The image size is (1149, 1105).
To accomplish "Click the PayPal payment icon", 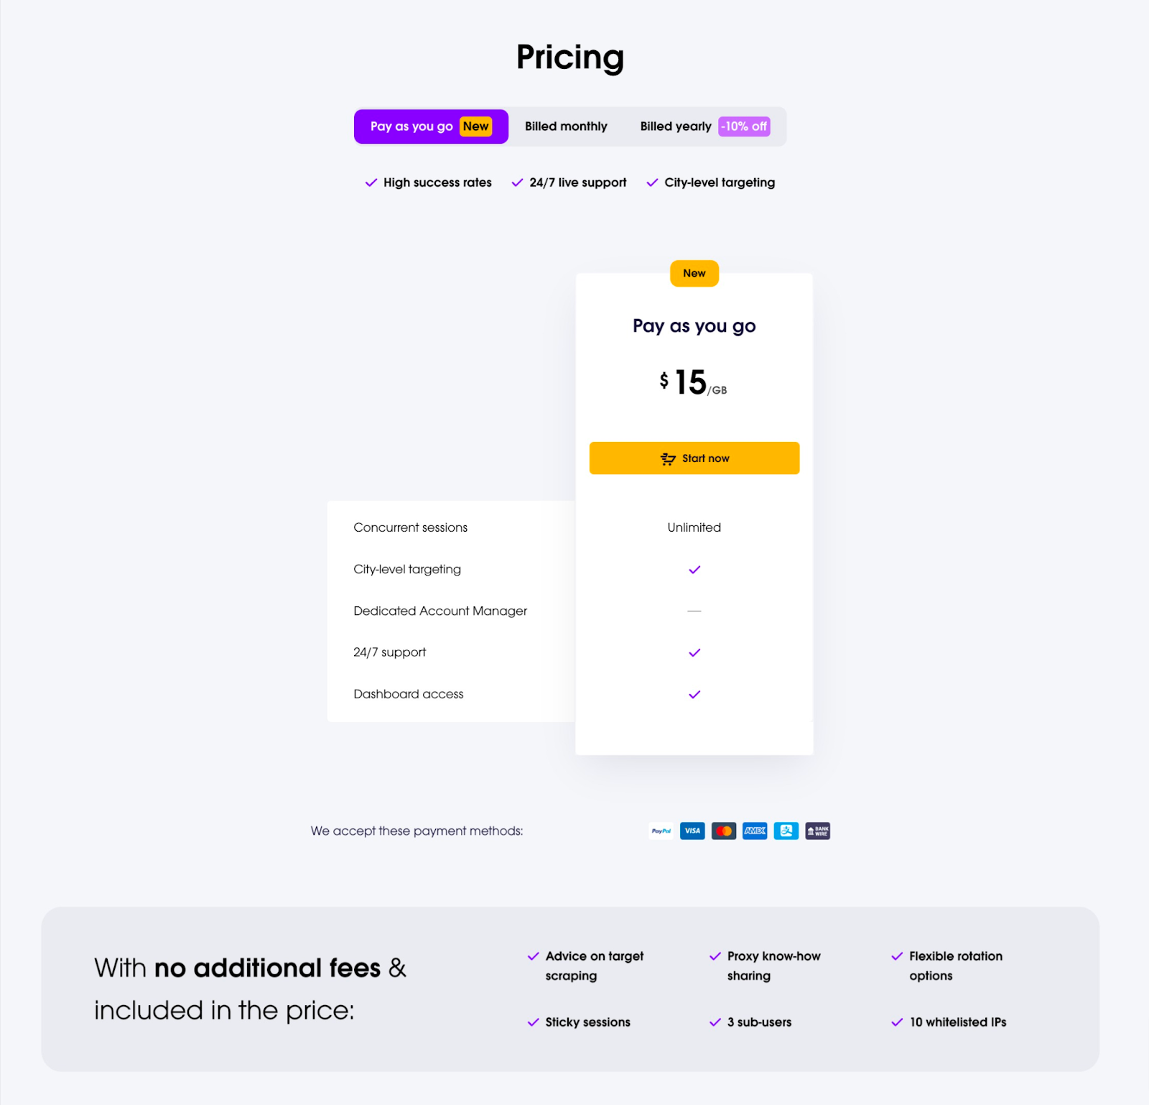I will click(661, 831).
